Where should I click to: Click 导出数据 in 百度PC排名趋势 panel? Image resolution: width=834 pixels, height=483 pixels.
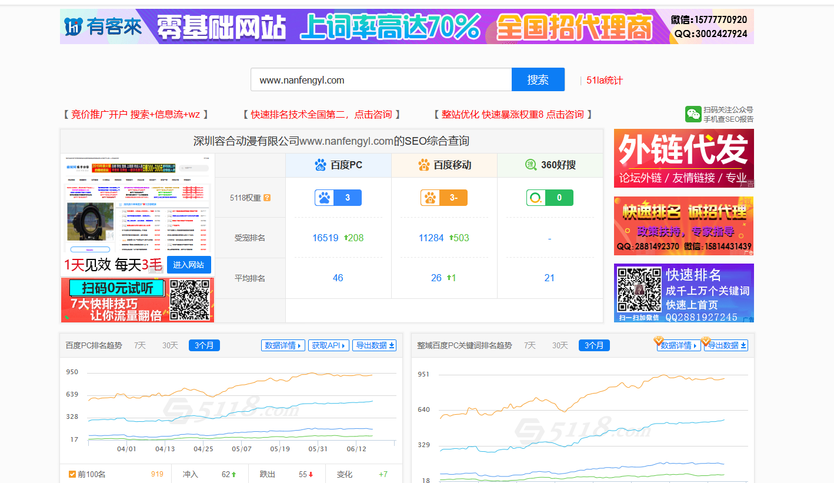[375, 345]
